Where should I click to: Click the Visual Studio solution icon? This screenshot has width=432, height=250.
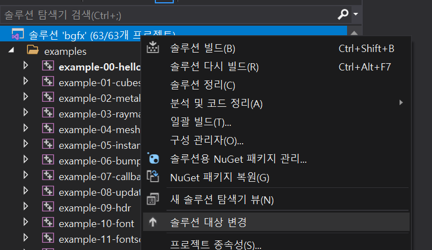point(18,34)
